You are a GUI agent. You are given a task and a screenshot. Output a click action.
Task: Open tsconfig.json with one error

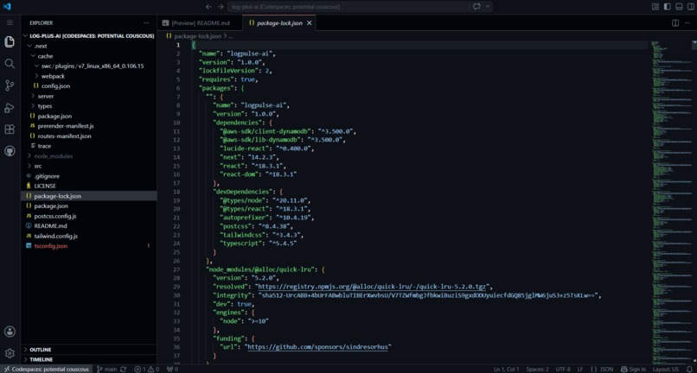coord(88,246)
